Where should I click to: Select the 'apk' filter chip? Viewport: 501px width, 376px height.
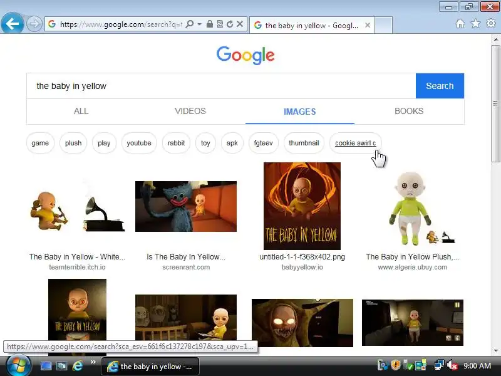tap(232, 143)
